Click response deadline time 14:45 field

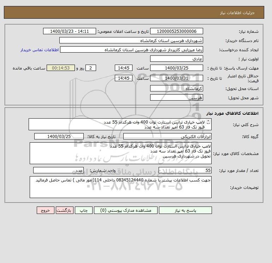124,68
